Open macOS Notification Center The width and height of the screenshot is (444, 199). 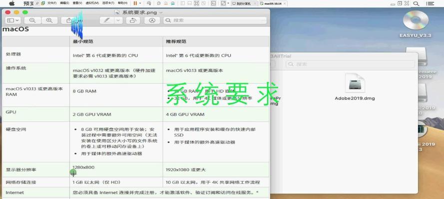click(x=430, y=3)
